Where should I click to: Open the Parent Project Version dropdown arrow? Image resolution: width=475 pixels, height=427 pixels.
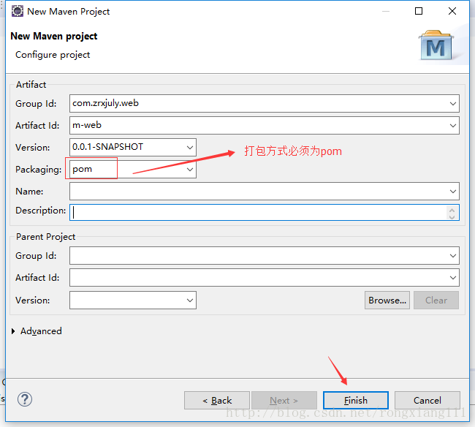click(190, 301)
